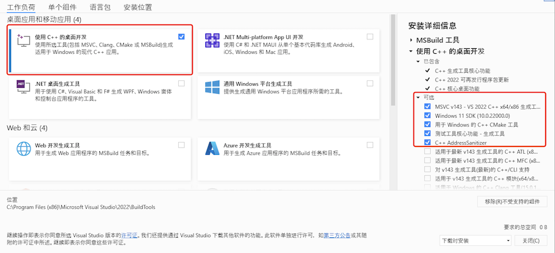This screenshot has height=253, width=555.
Task: Check the Web 开发生成工具 checkbox
Action: tap(181, 145)
